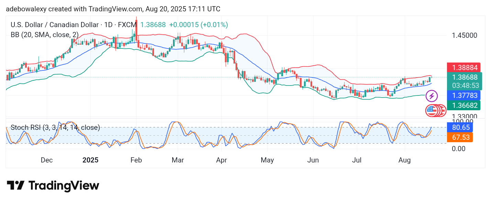The image size is (491, 203).
Task: Click the adebowalexy attribution header text
Action: (x=113, y=9)
